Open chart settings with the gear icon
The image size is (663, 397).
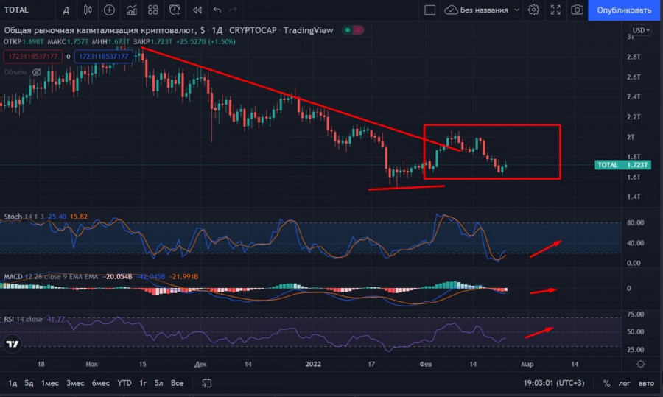533,10
